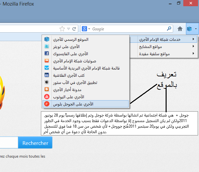Viewport: 199px width, 172px height.
Task: Choose صوتيات شبكة الإمام الآجري text
Action: coord(75,61)
